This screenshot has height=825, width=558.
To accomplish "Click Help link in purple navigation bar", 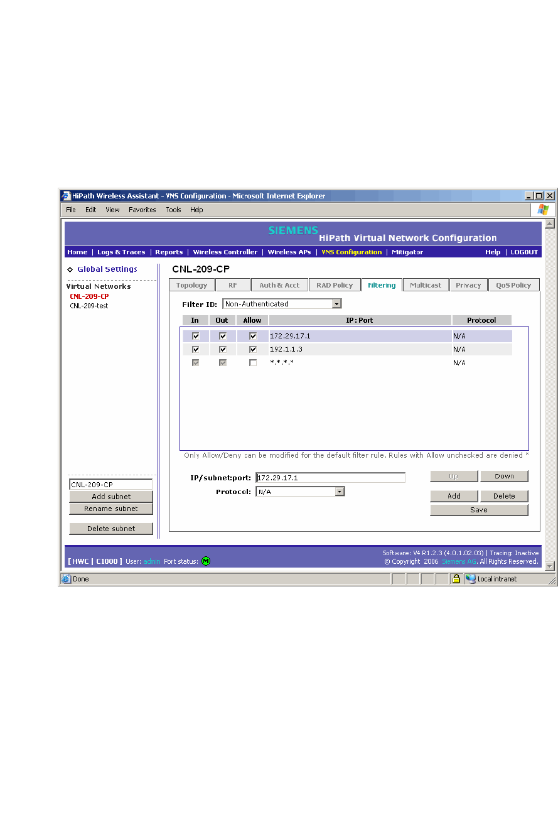I will 493,252.
